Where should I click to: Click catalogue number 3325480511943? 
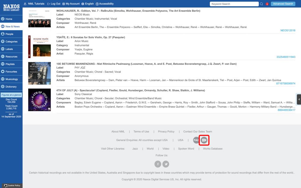(x=286, y=57)
